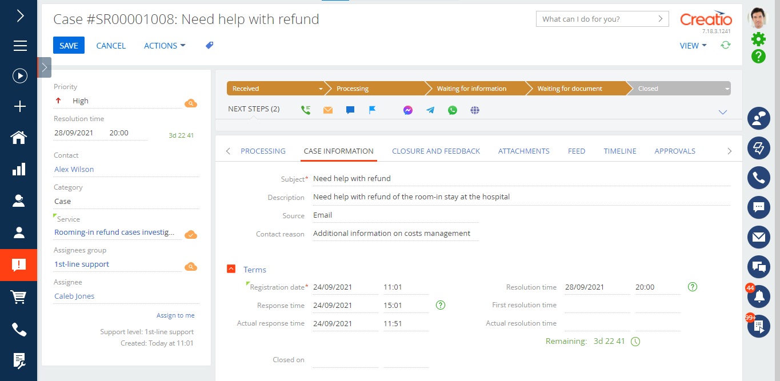Expand the Actions dropdown menu
The height and width of the screenshot is (381, 780).
click(x=165, y=45)
